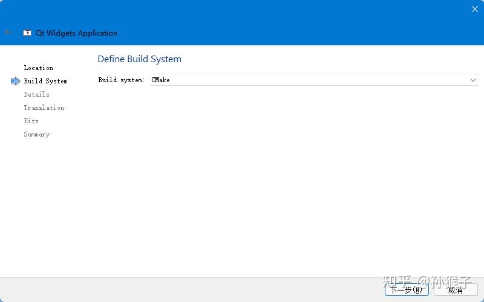
Task: Click the Qt Widgets Application title text
Action: (77, 33)
